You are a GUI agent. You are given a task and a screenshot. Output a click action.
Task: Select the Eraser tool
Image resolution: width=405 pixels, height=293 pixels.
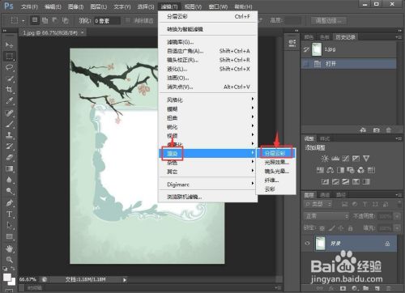[10, 157]
